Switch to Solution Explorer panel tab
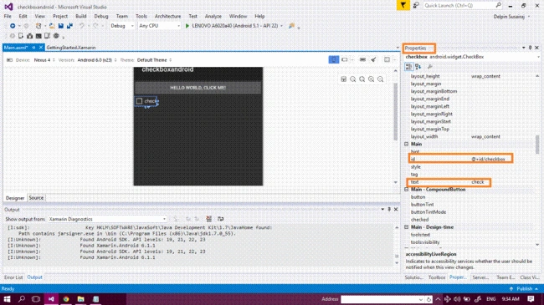The image size is (544, 305). tap(414, 277)
